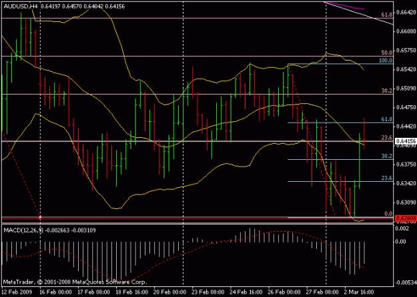Click the MACD scale label 0.002

(404, 228)
